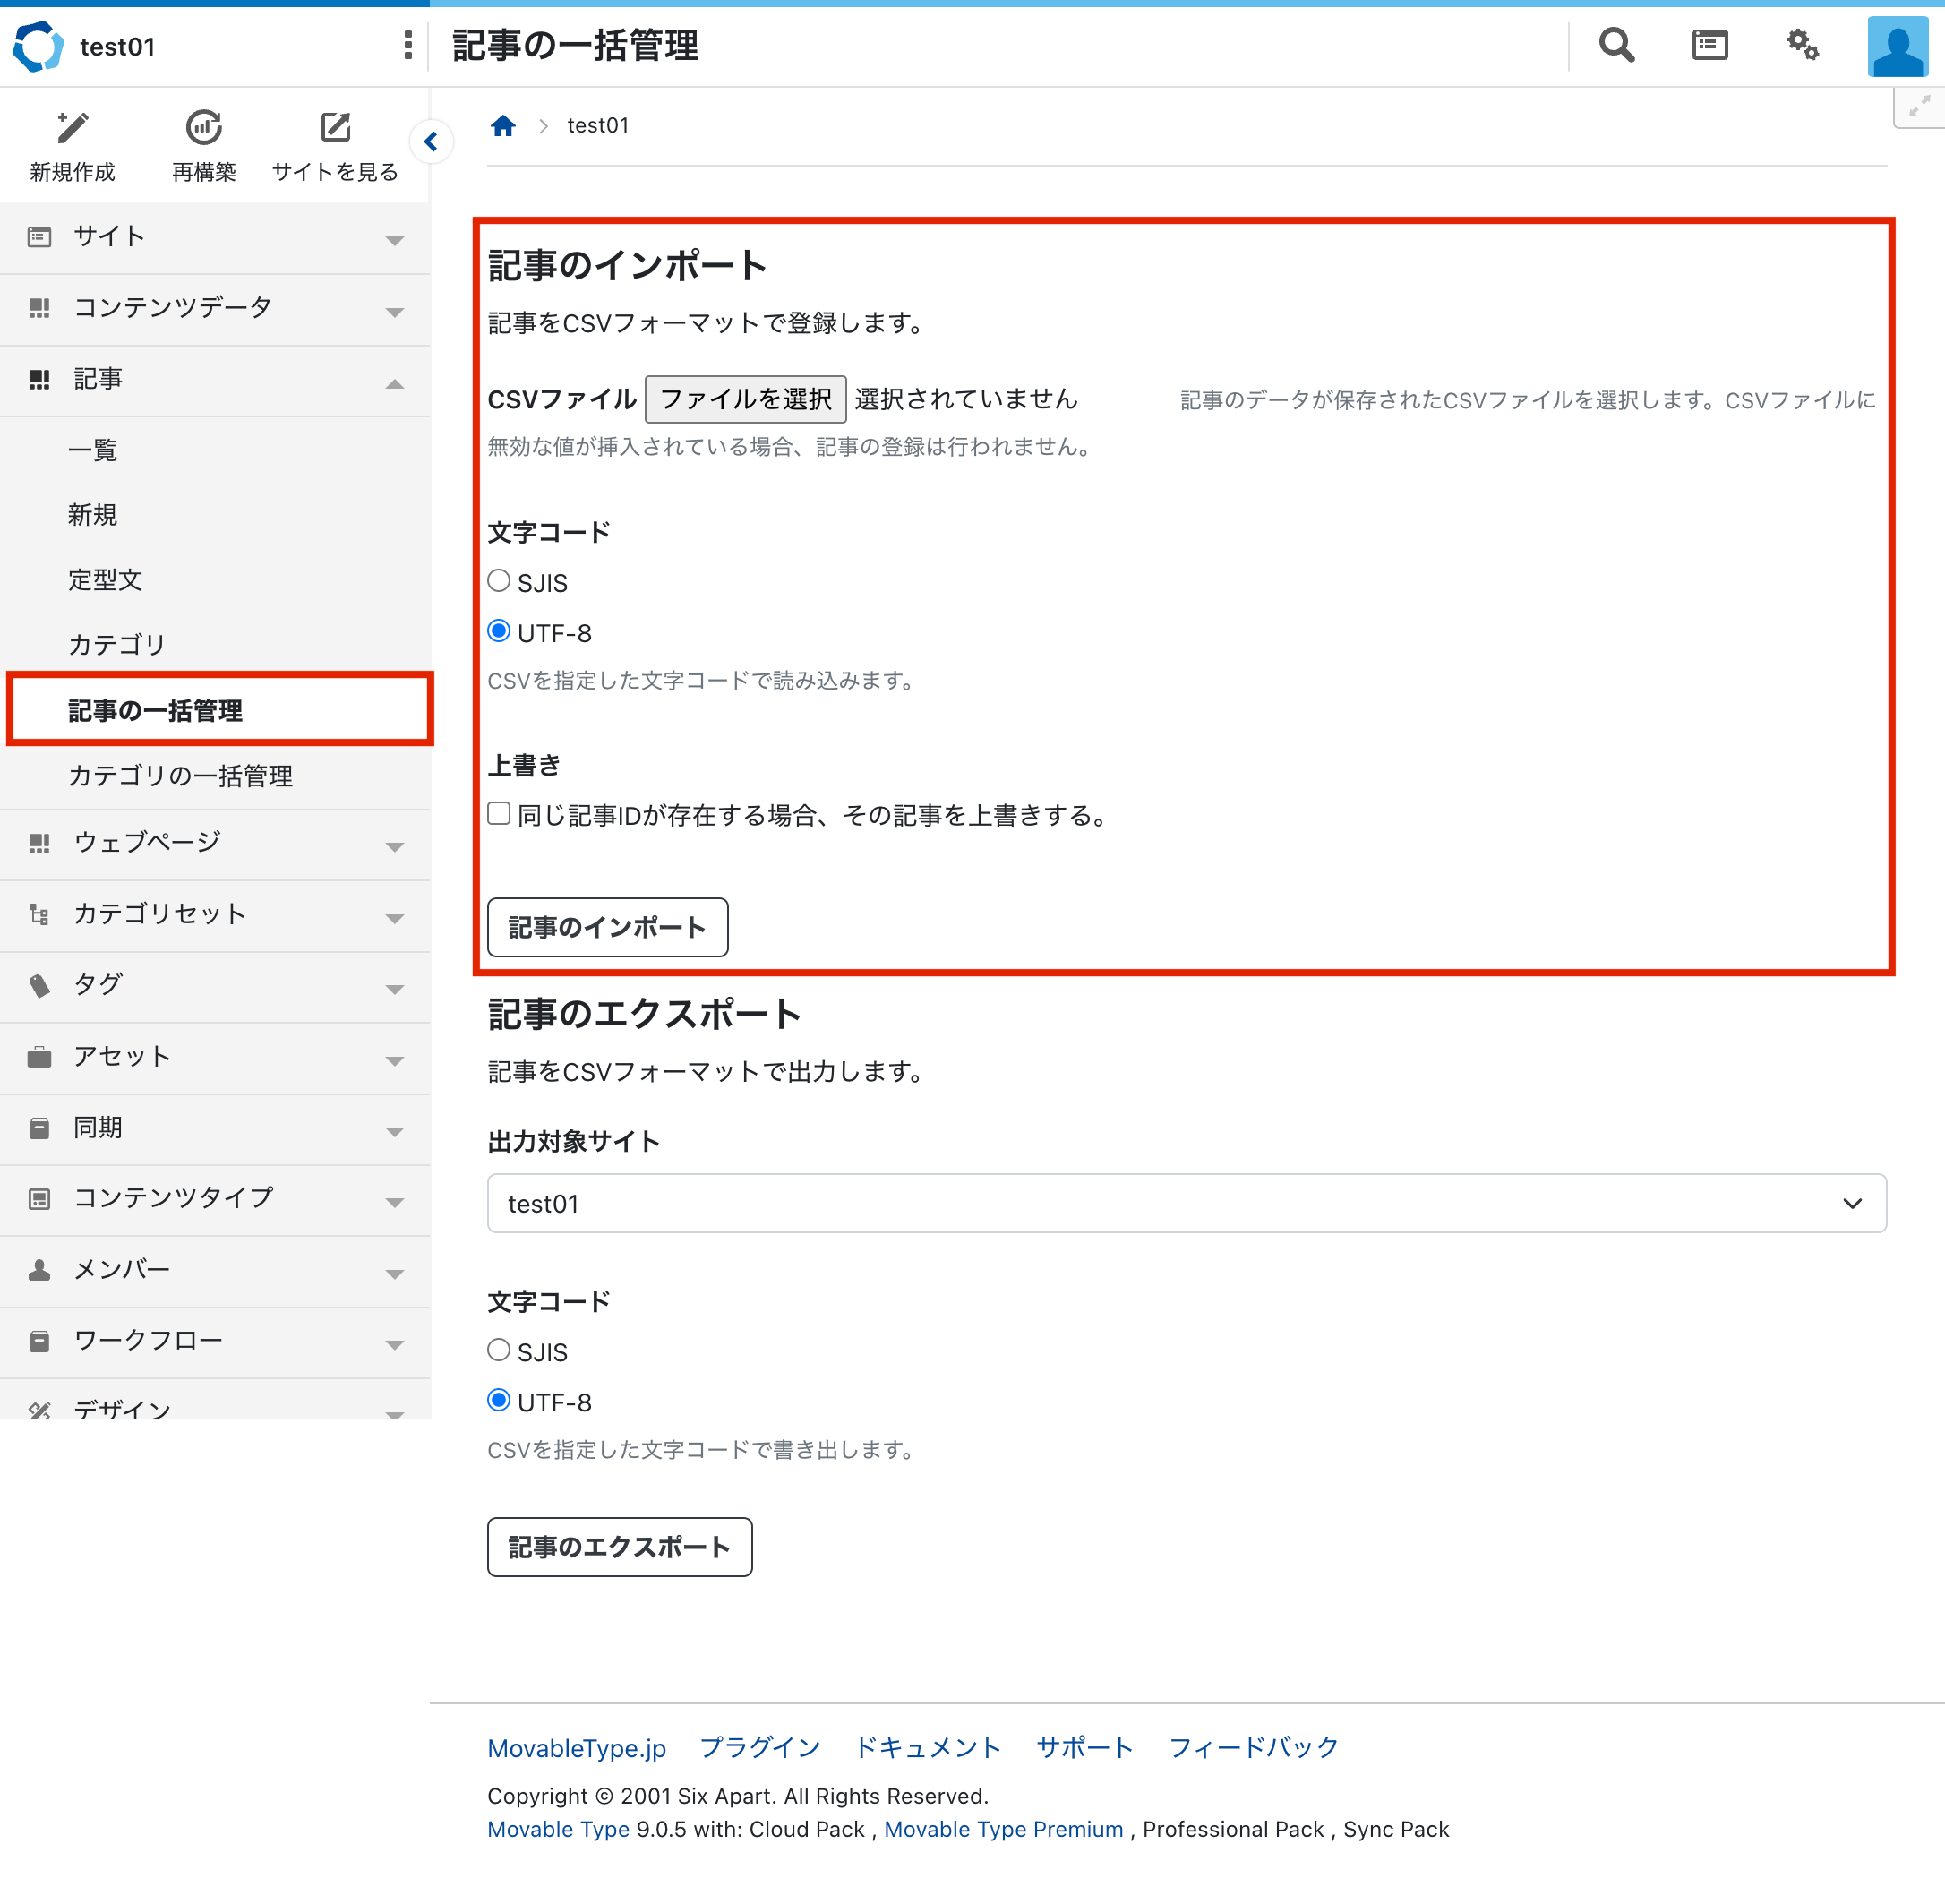
Task: Open 一覧 under 記事 menu
Action: click(x=93, y=450)
